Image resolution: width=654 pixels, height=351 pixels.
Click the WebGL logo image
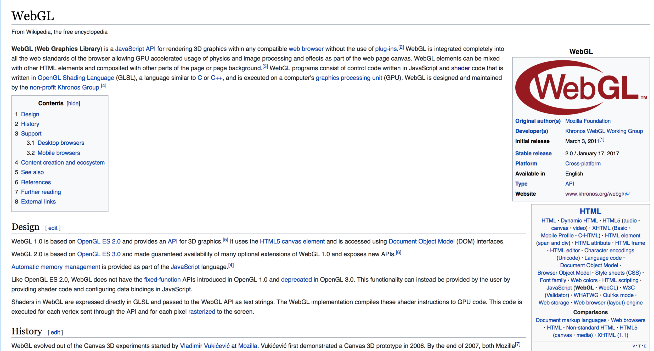coord(580,87)
